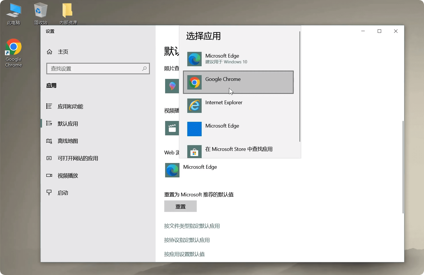Click the photo viewer default app icon

(172, 86)
